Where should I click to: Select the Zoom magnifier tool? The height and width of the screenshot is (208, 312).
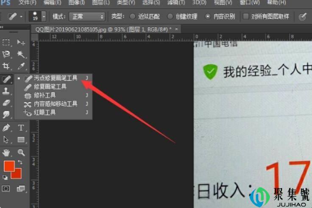coord(20,152)
